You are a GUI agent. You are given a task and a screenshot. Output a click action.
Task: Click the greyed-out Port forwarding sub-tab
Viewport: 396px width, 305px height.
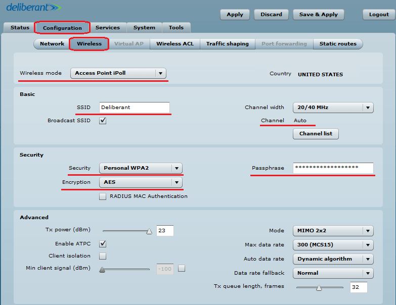284,44
